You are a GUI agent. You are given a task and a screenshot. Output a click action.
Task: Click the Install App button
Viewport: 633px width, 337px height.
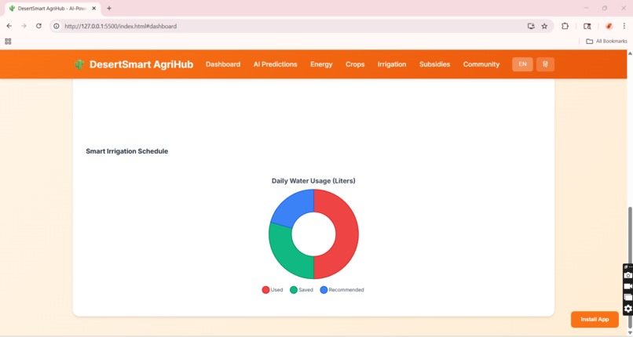(595, 319)
